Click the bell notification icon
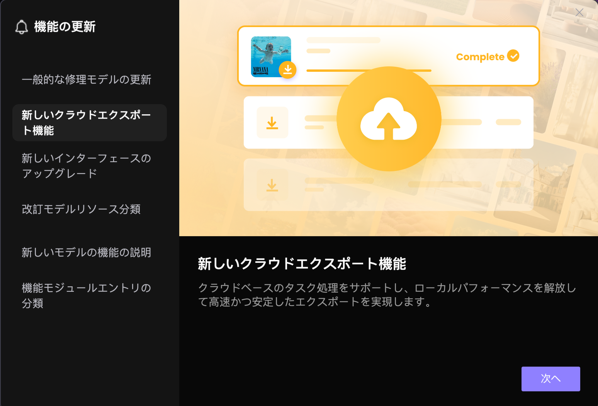The height and width of the screenshot is (406, 598). (22, 27)
